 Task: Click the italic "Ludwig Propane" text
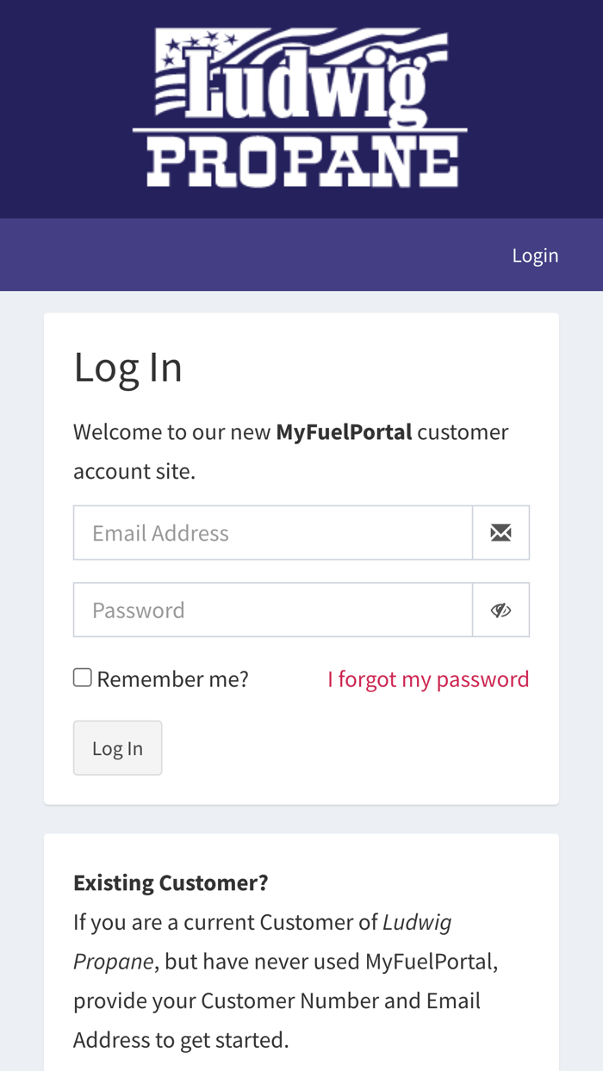(x=417, y=922)
